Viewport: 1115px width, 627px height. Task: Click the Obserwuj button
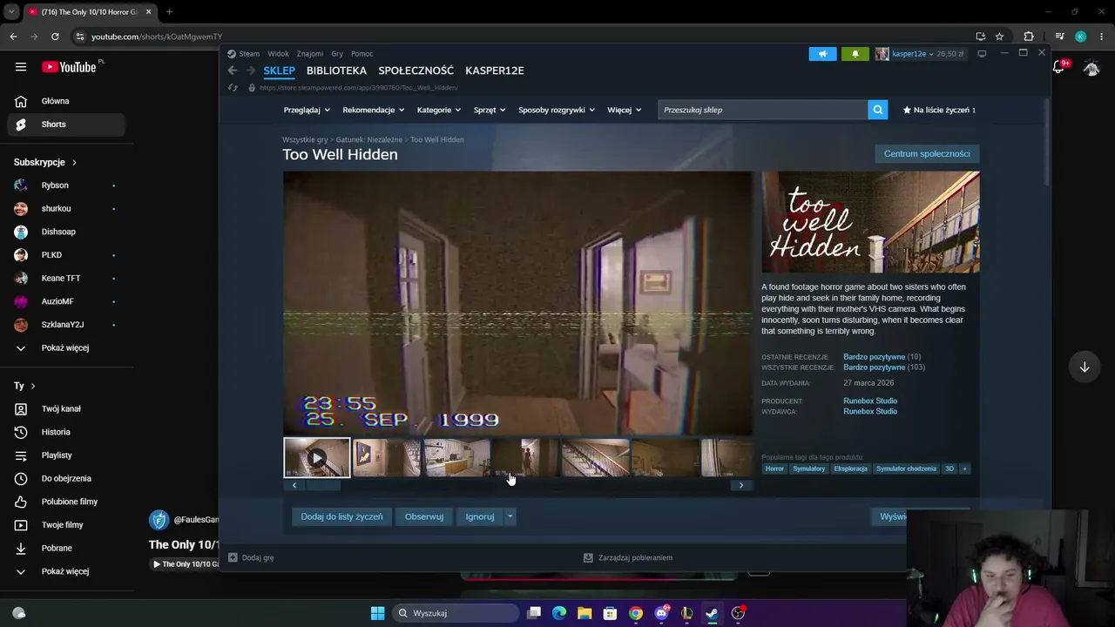pos(424,516)
